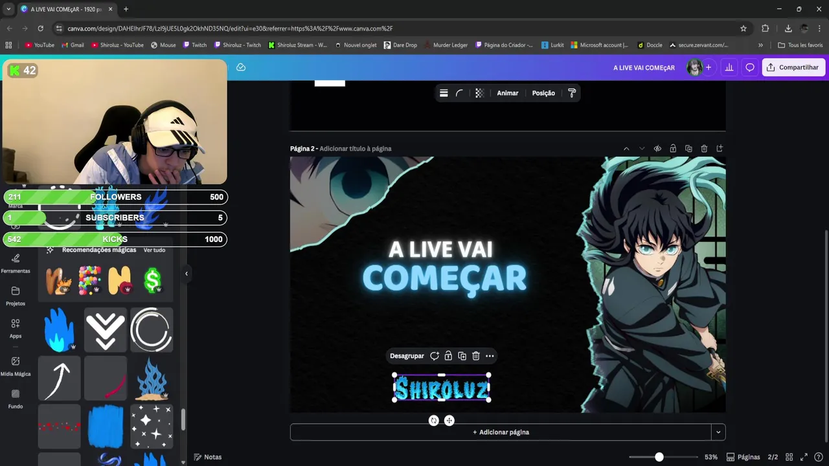Delete page 2 with the trash icon
The image size is (829, 466).
tap(704, 149)
